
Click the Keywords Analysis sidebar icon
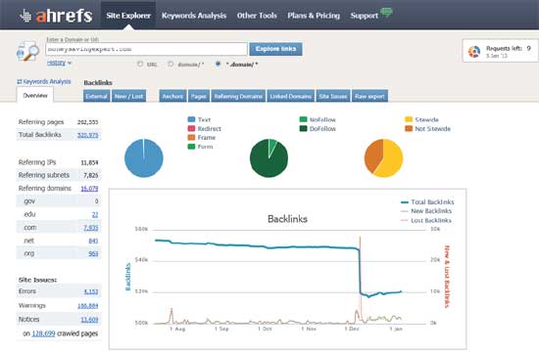pos(20,81)
